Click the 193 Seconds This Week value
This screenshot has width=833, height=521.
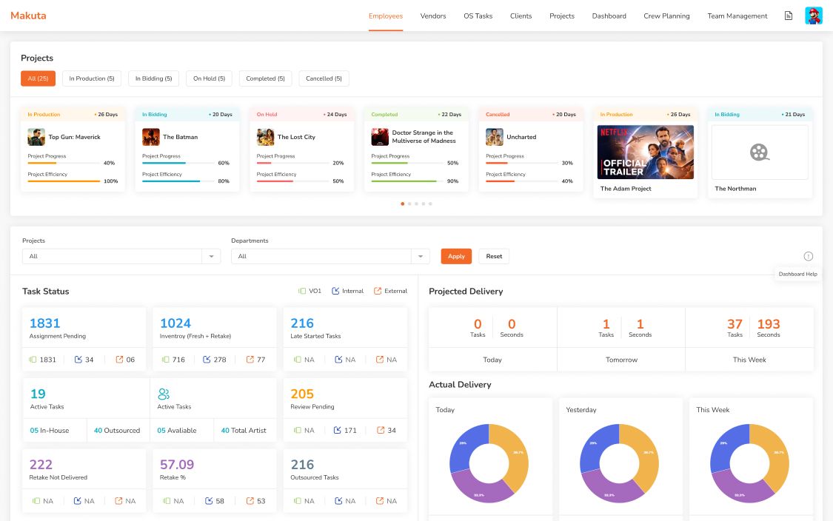coord(768,324)
